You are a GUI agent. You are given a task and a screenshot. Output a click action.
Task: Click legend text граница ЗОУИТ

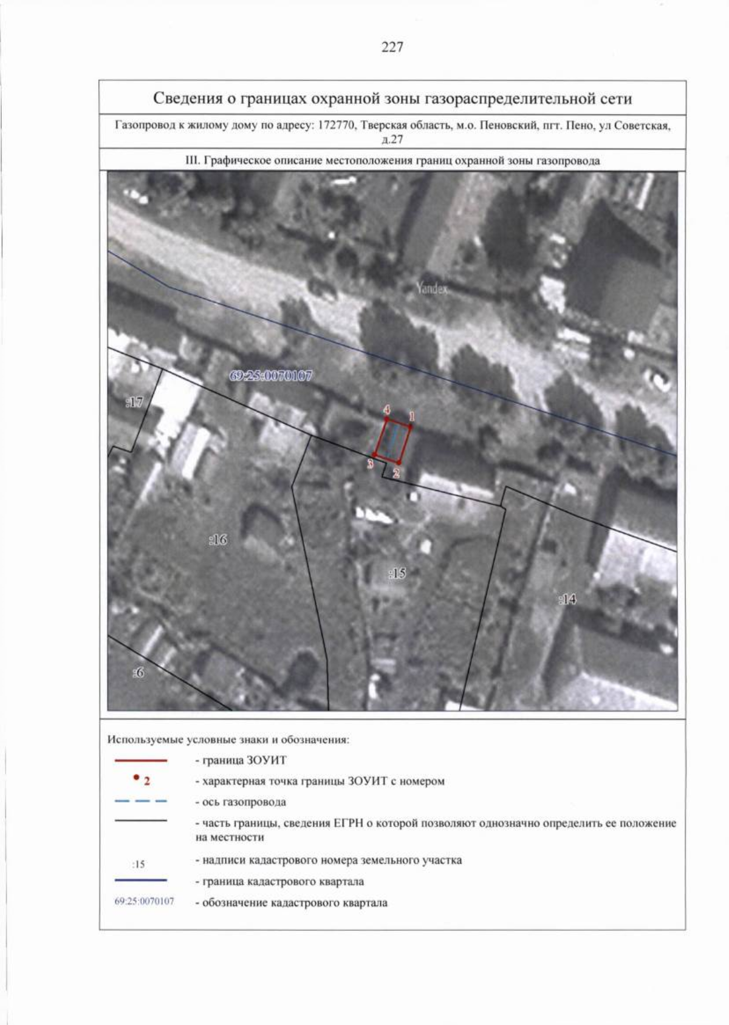241,760
